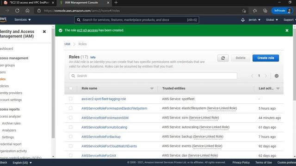Go to next page of roles
296x166 pixels.
click(266, 76)
